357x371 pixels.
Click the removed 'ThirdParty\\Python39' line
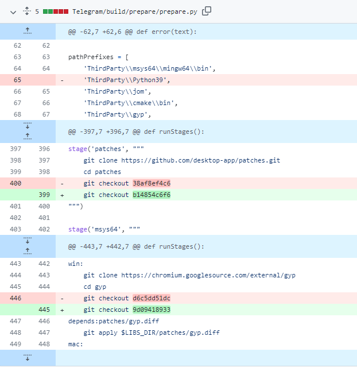pos(127,80)
